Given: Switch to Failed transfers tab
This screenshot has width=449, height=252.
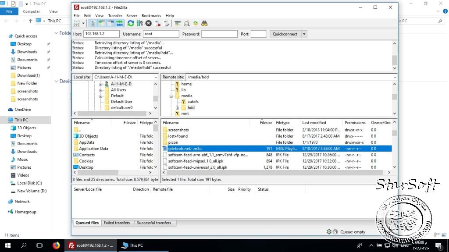Looking at the screenshot, I should click(117, 223).
